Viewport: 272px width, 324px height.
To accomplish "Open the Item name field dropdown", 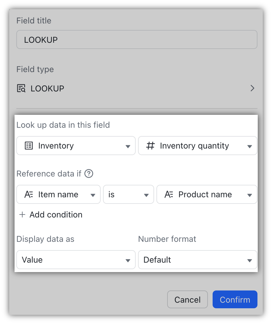I will pyautogui.click(x=93, y=194).
